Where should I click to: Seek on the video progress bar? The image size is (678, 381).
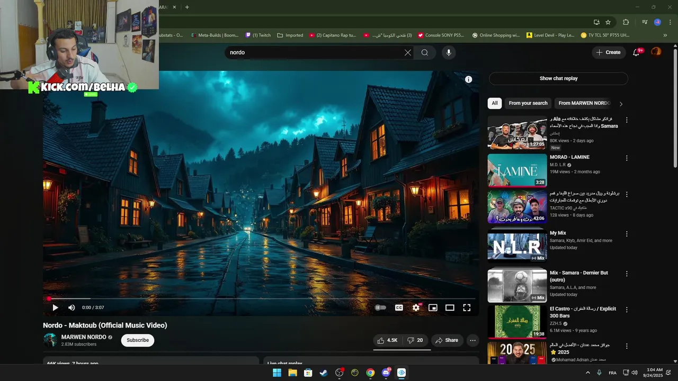(x=261, y=298)
